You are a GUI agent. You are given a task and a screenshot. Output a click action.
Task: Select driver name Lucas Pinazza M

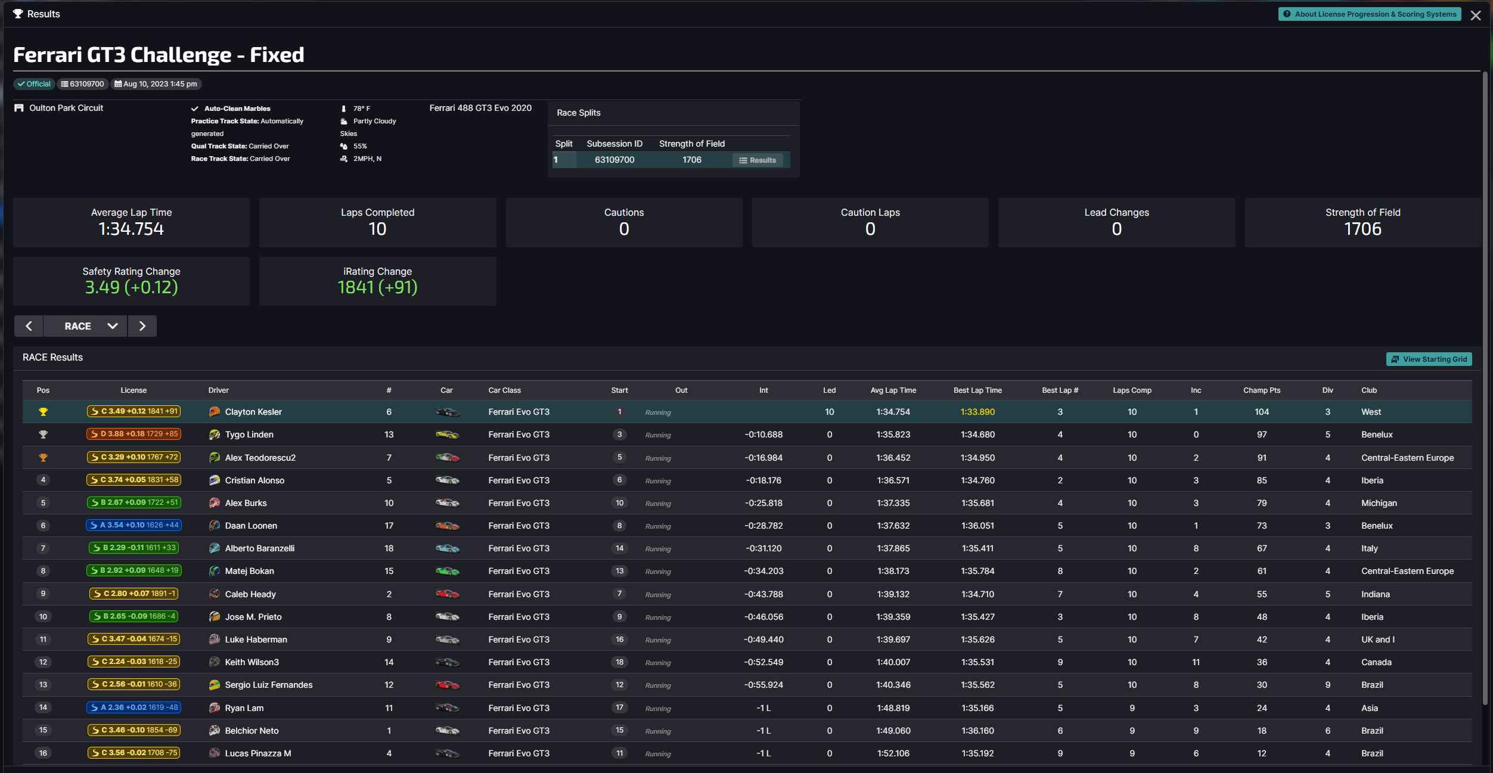click(x=258, y=753)
